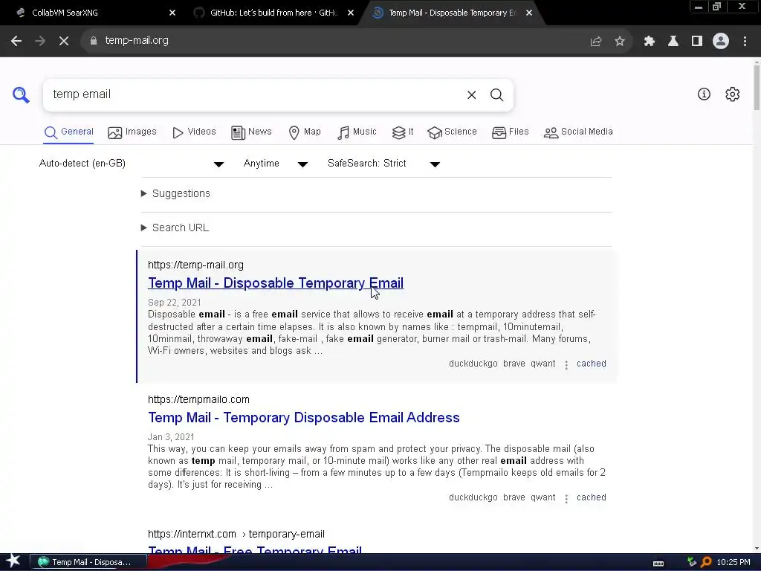Open the Auto-detect (en-GB) language dropdown

(131, 164)
